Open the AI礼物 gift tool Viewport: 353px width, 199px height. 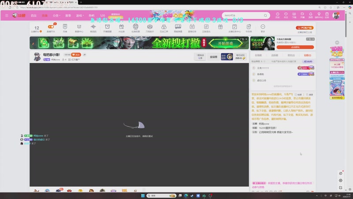(x=121, y=28)
